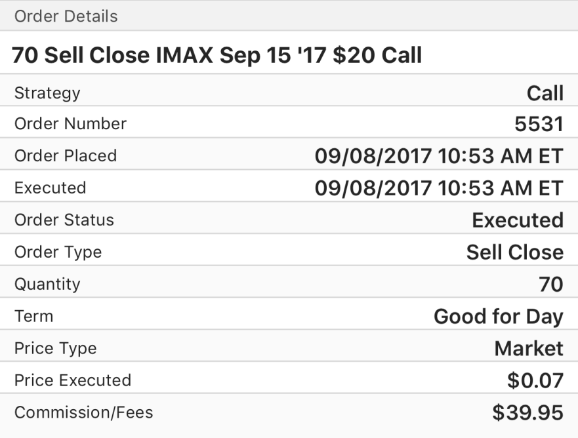The width and height of the screenshot is (578, 438).
Task: Click the Executed row label
Action: [51, 188]
